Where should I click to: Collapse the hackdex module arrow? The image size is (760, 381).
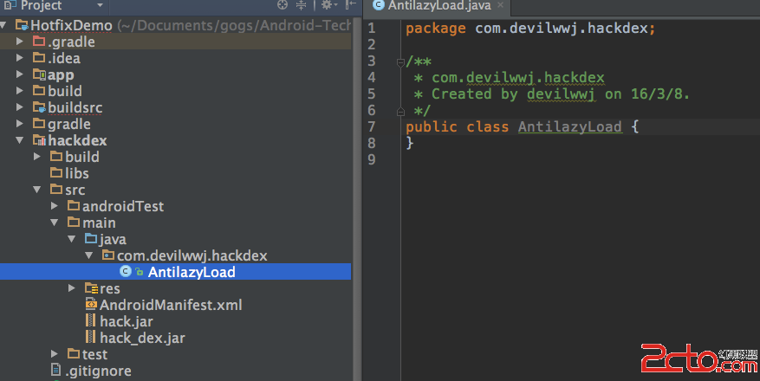[x=19, y=140]
